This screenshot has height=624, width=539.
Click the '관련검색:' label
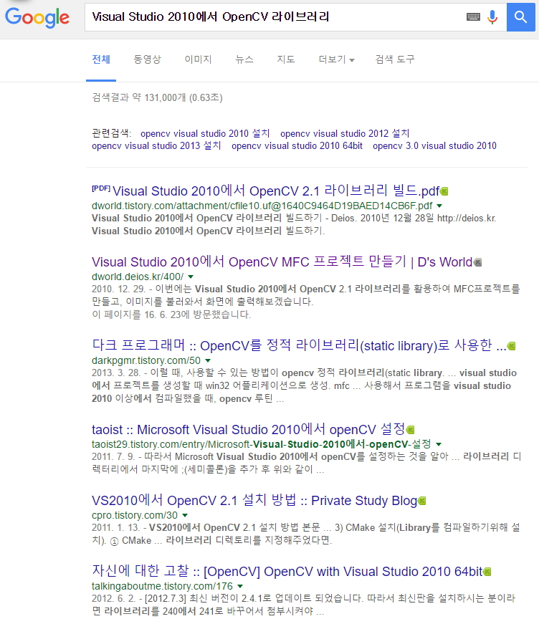112,133
